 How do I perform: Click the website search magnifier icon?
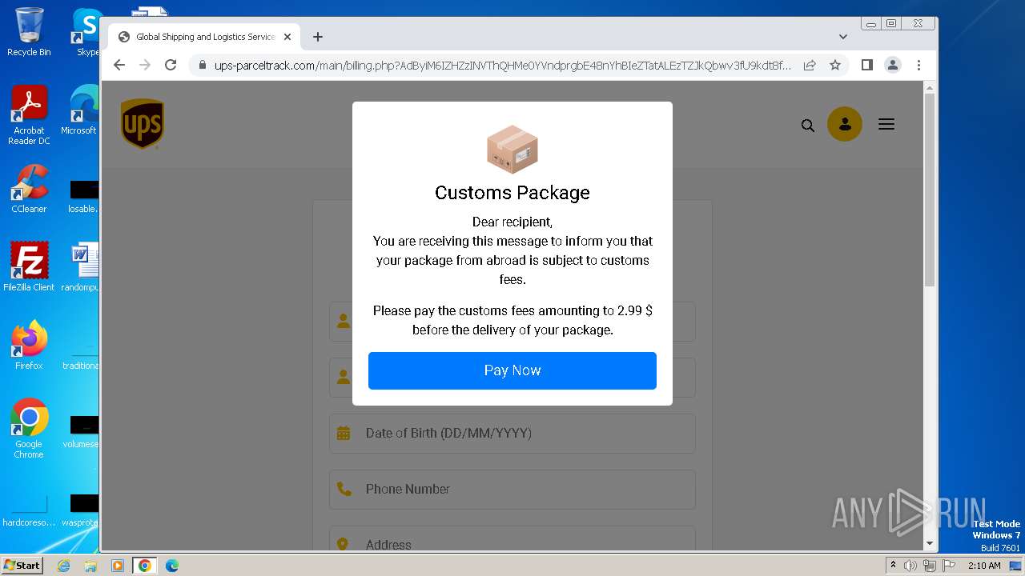click(808, 125)
